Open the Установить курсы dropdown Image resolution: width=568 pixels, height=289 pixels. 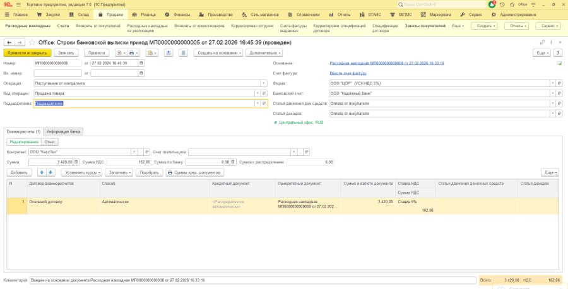pyautogui.click(x=81, y=172)
